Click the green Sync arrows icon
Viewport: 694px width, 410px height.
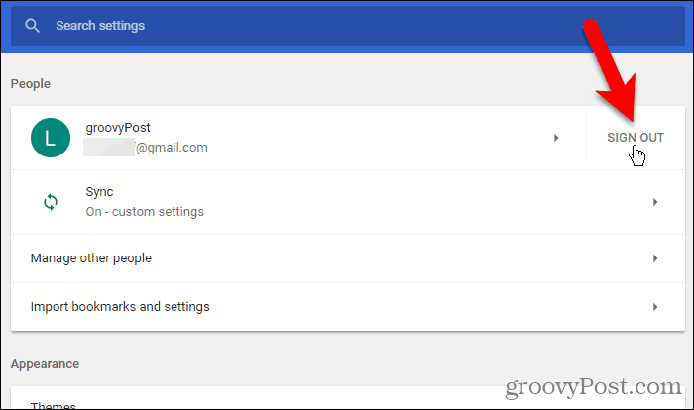[x=51, y=202]
